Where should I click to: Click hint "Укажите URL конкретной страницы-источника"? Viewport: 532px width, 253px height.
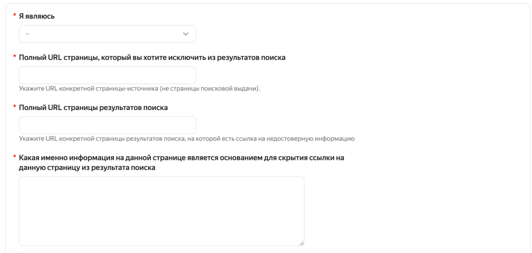[139, 88]
